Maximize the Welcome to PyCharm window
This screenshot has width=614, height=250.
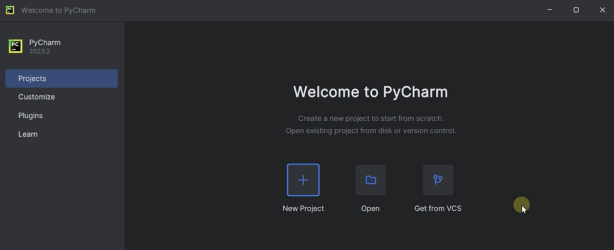tap(576, 10)
